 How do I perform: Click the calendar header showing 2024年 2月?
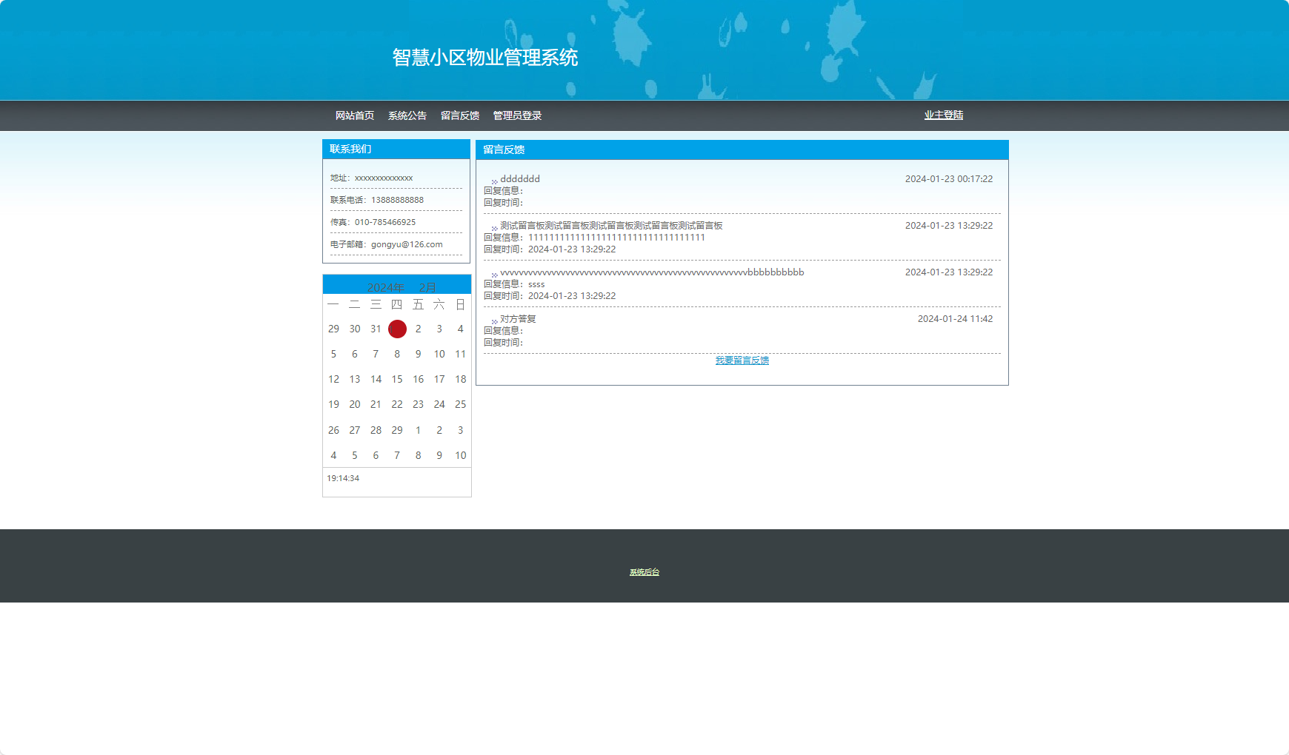tap(397, 287)
